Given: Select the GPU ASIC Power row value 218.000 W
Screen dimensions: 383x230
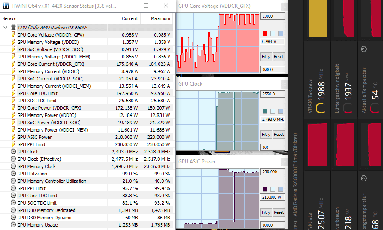Looking at the screenshot, I should pos(126,137).
